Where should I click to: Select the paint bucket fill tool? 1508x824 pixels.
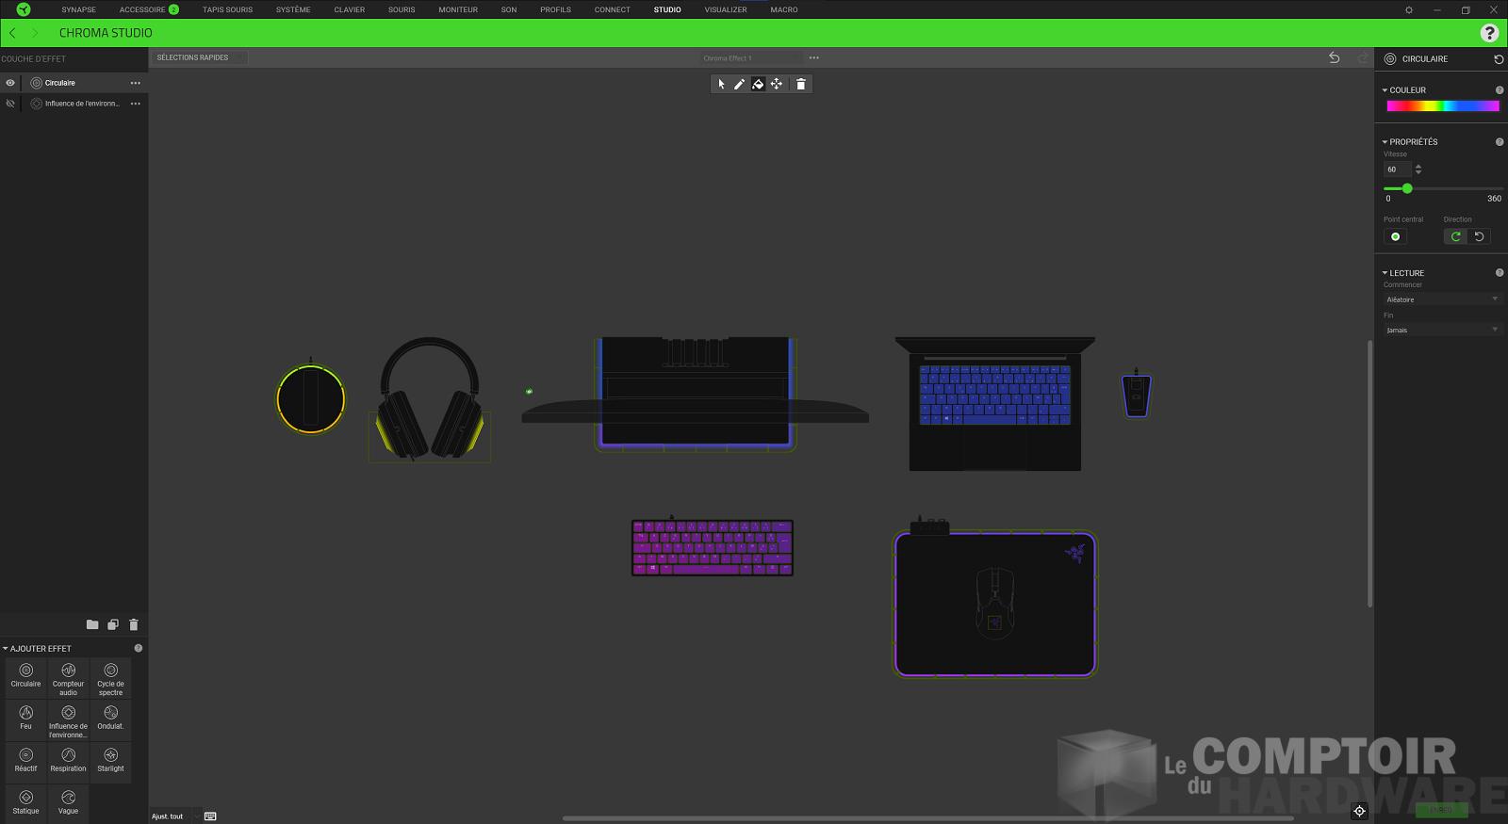758,84
